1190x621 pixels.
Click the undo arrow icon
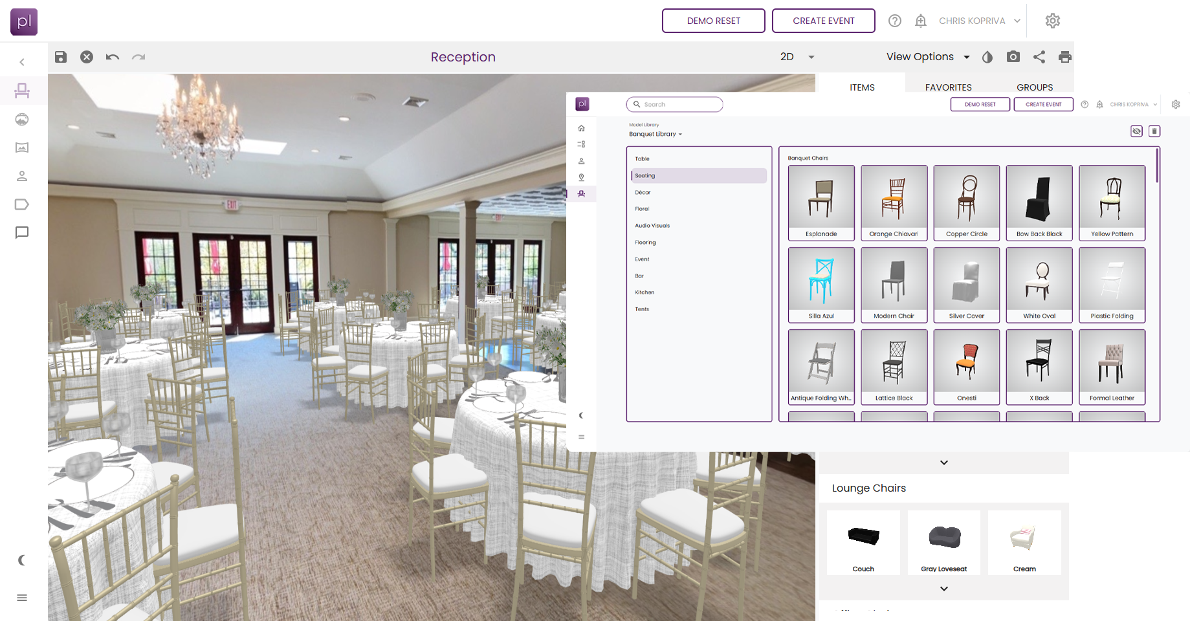(113, 57)
